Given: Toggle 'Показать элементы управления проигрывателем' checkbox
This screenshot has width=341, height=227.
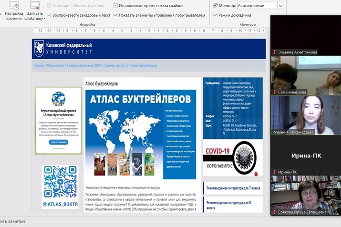Looking at the screenshot, I should coord(115,15).
